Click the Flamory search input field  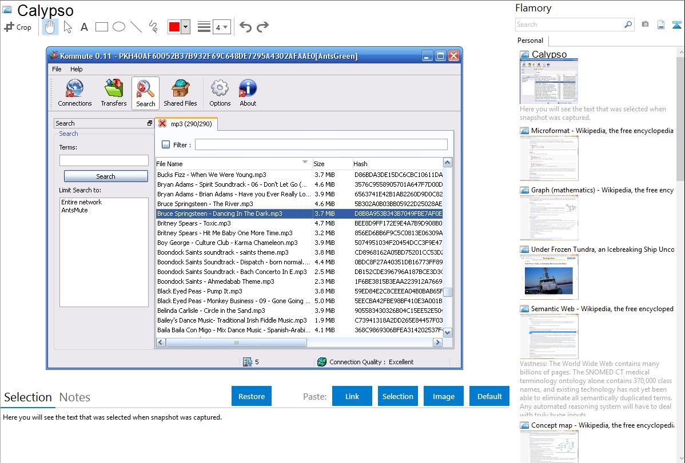569,25
